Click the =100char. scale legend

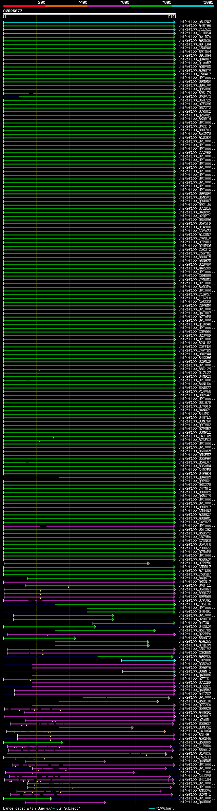click(x=161, y=808)
